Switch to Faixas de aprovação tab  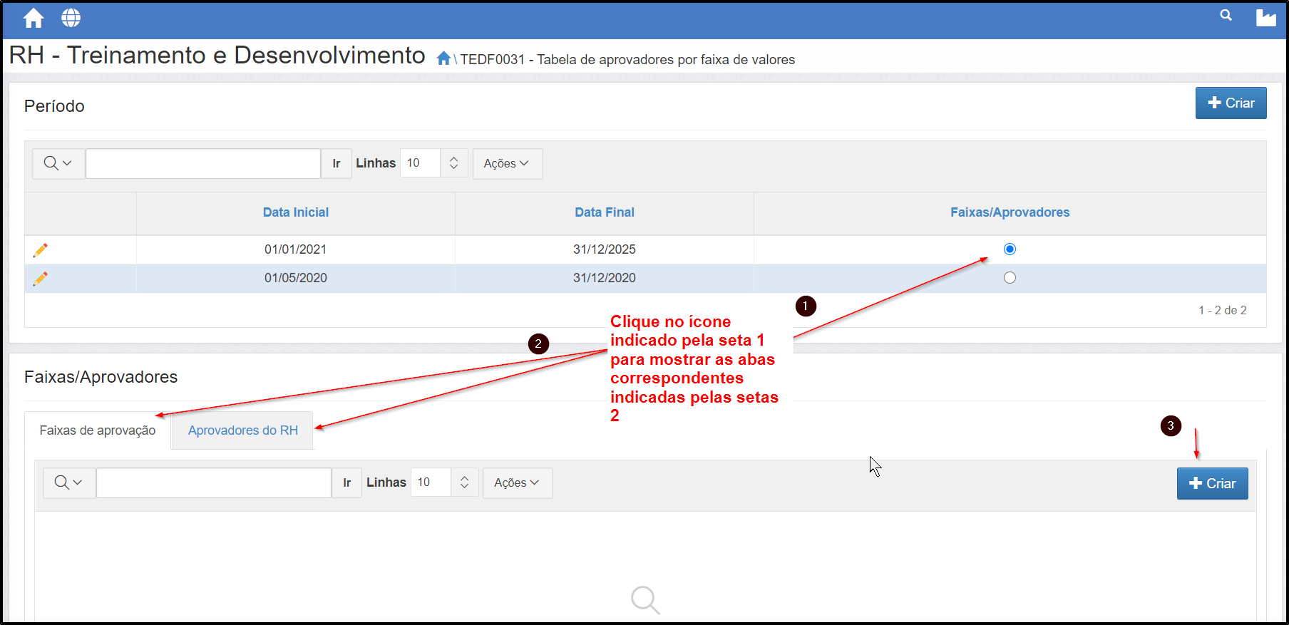(98, 430)
